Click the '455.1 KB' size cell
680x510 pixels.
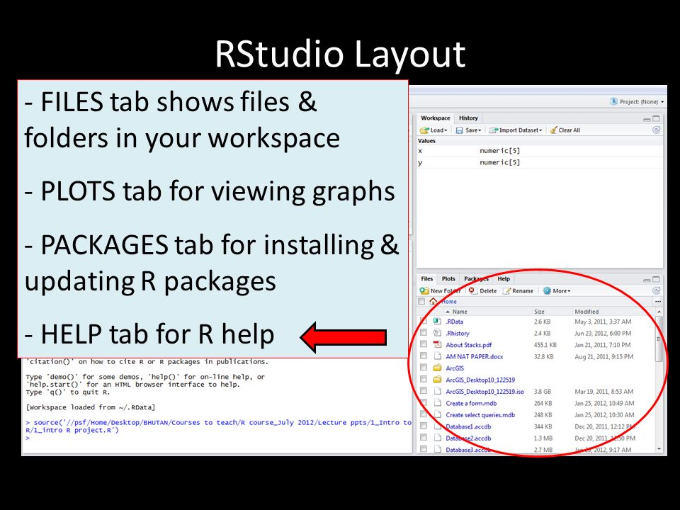point(545,345)
